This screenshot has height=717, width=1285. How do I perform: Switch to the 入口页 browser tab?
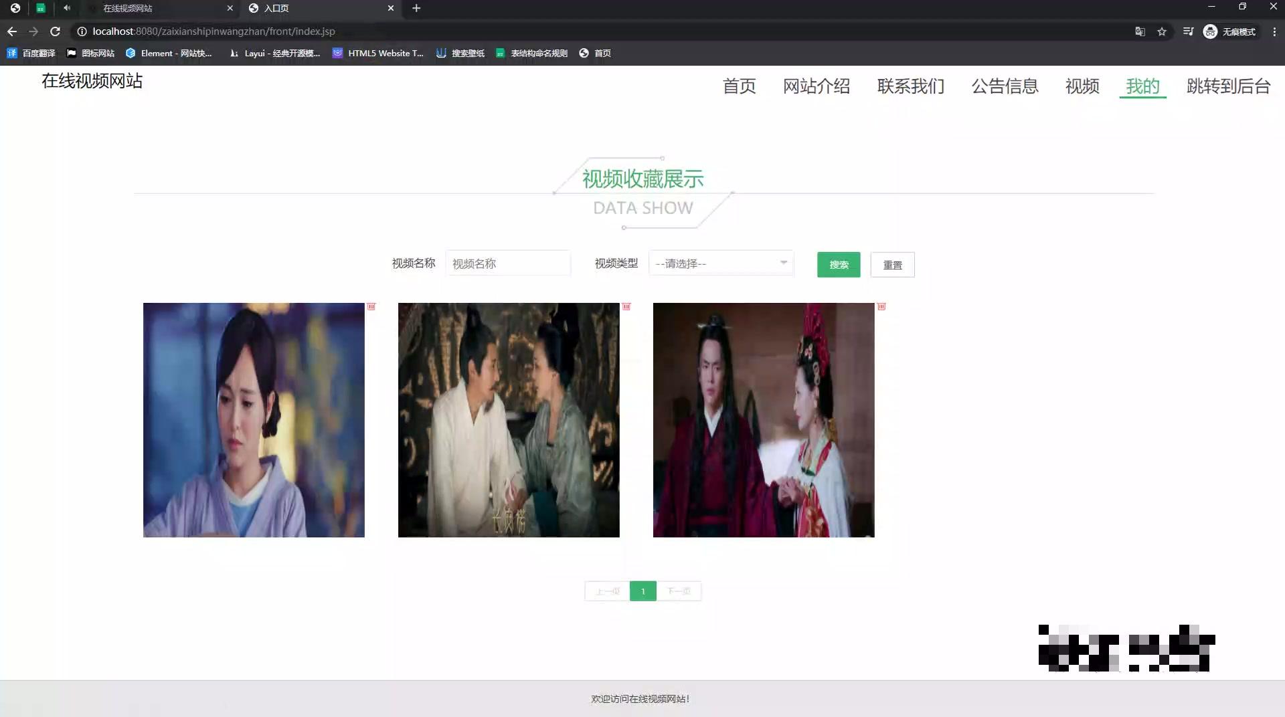click(x=320, y=8)
